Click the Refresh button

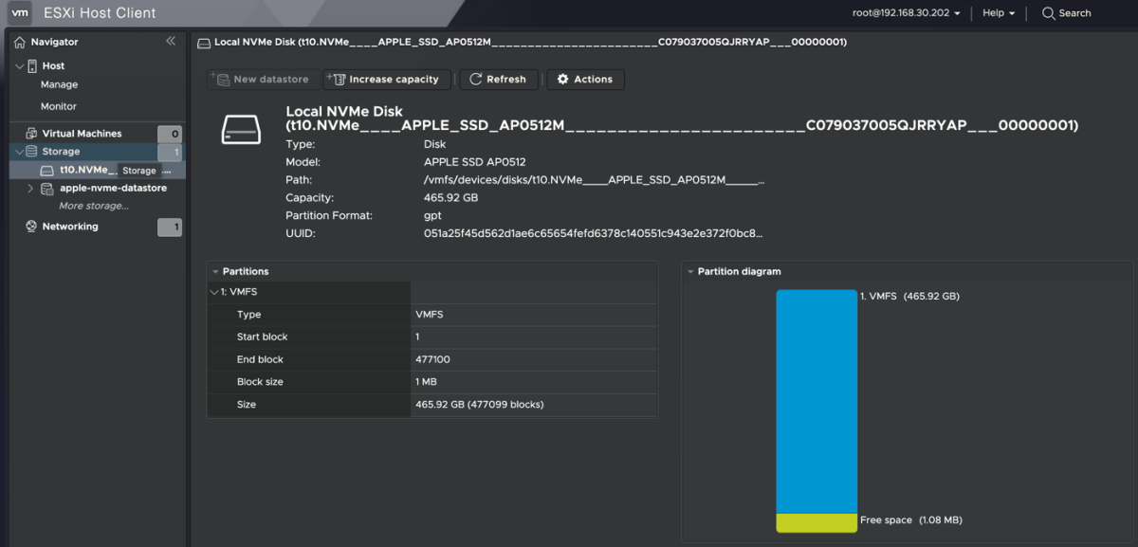[x=498, y=80]
